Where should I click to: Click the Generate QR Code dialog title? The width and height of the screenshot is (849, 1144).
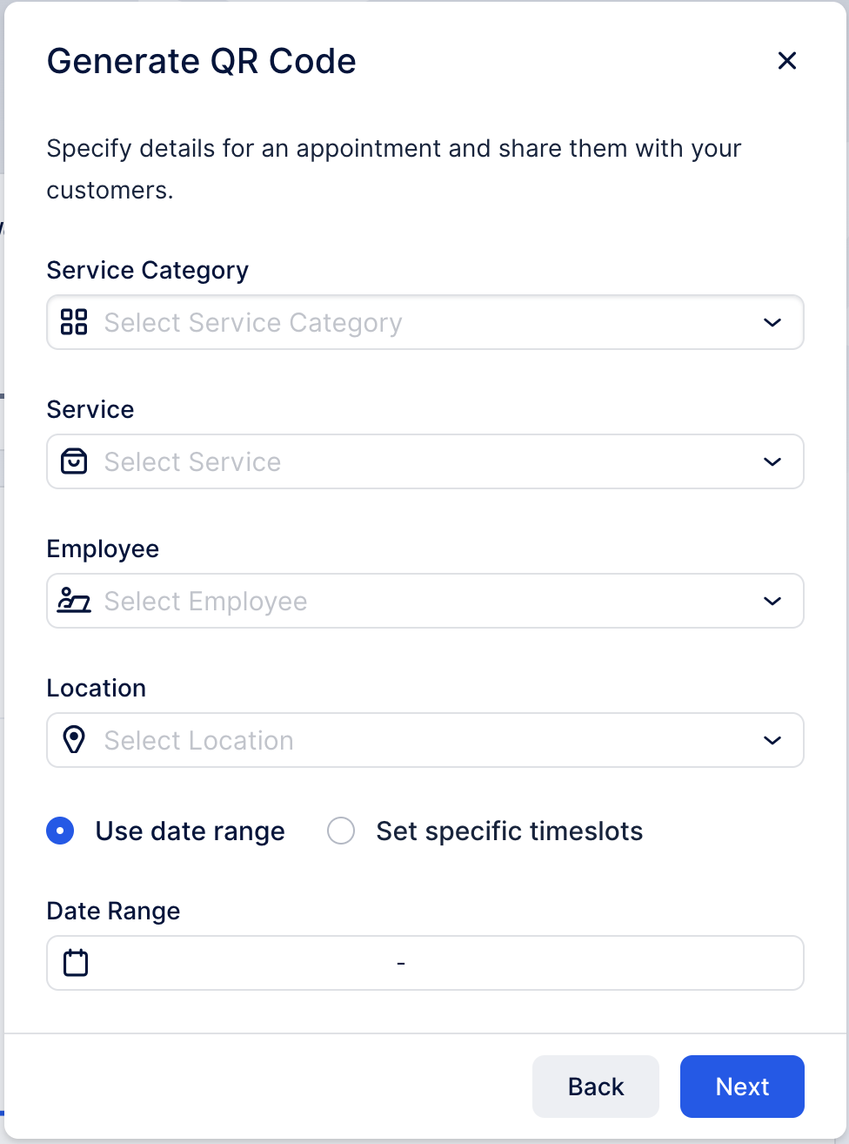(201, 61)
